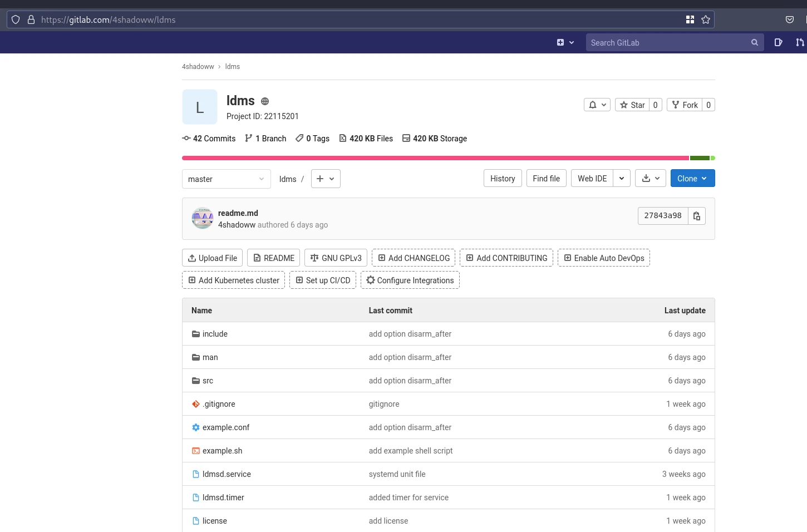Viewport: 807px width, 532px height.
Task: Click the star count 0
Action: click(x=656, y=105)
